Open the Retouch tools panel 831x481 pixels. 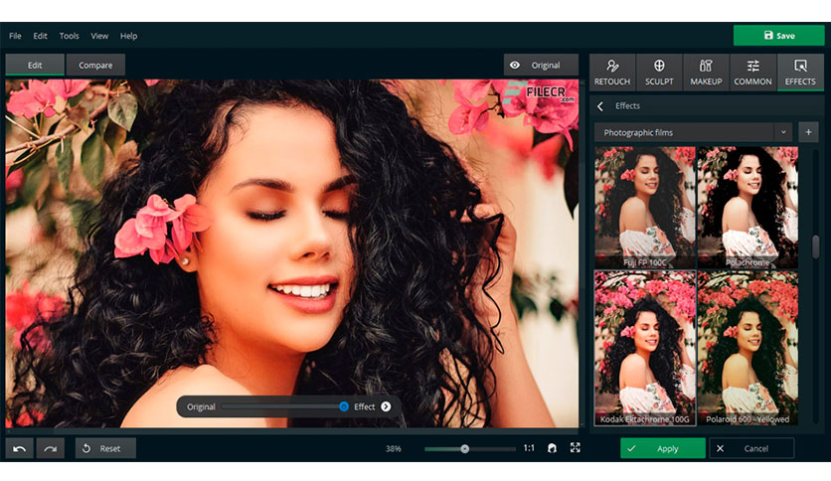612,73
